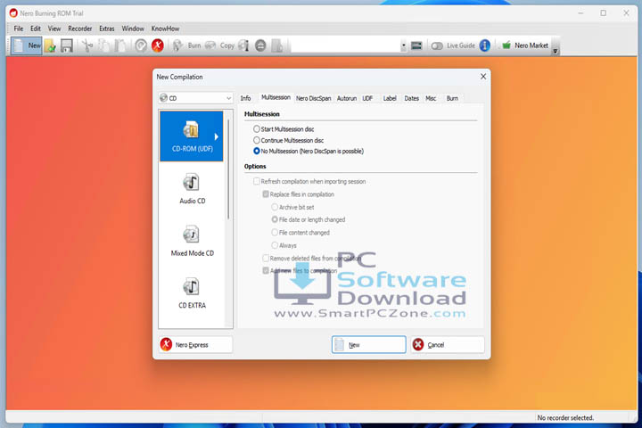Click the blue information icon
The width and height of the screenshot is (642, 428).
click(x=485, y=45)
